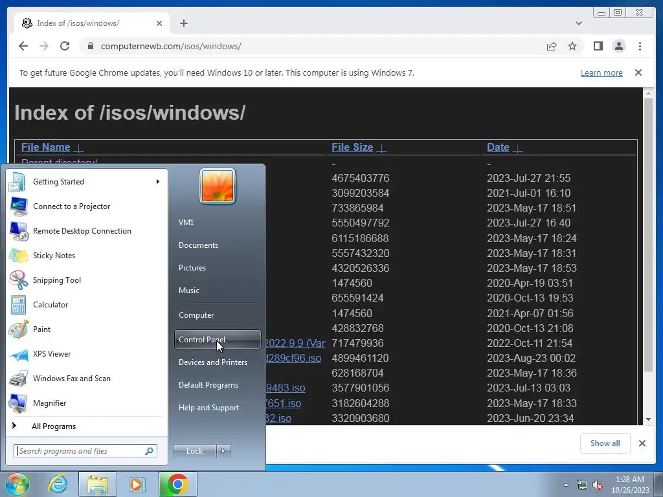This screenshot has height=497, width=663.
Task: Go back in Chrome
Action: click(x=23, y=46)
